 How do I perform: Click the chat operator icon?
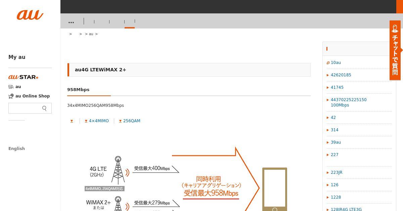[x=395, y=28]
